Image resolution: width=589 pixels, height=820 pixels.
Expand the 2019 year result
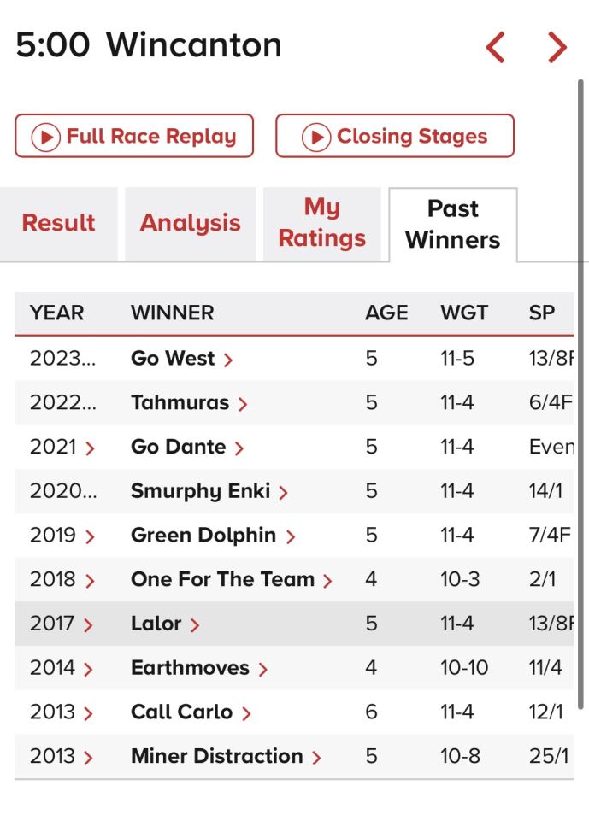tap(91, 536)
